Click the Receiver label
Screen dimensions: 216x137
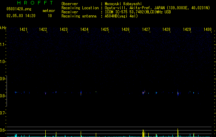click(x=70, y=12)
